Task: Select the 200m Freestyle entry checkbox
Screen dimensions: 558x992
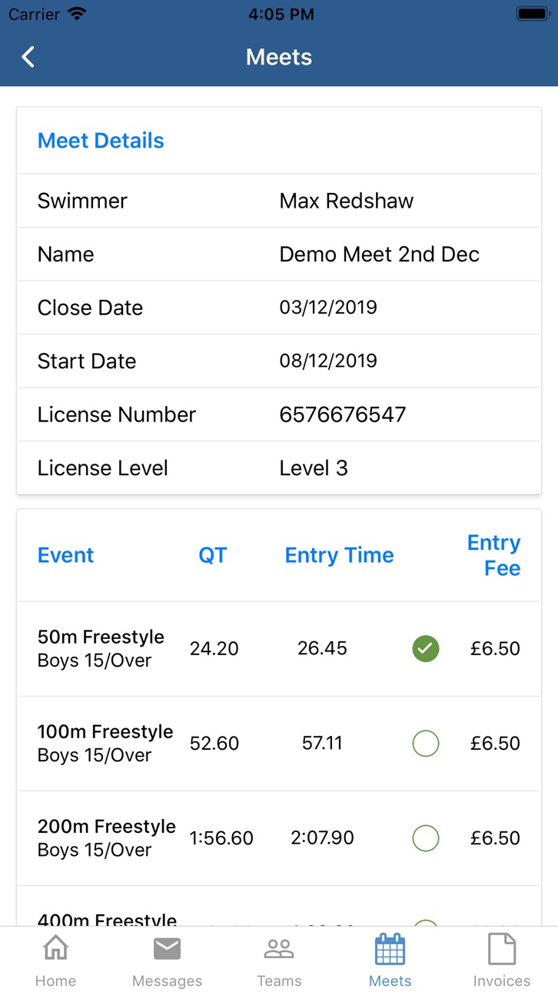Action: click(x=426, y=838)
